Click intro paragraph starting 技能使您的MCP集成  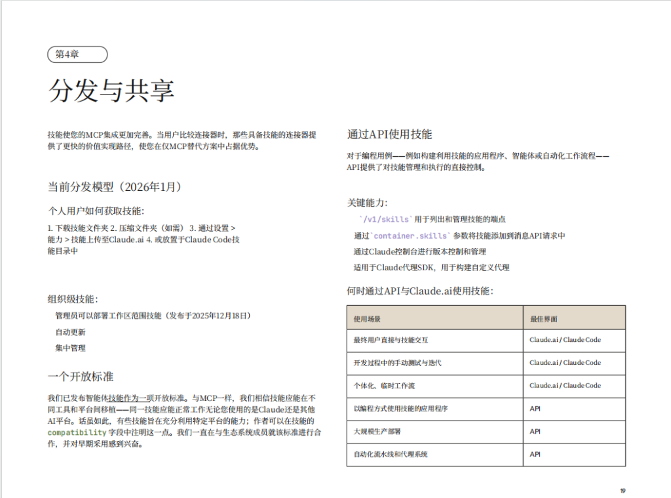point(182,140)
